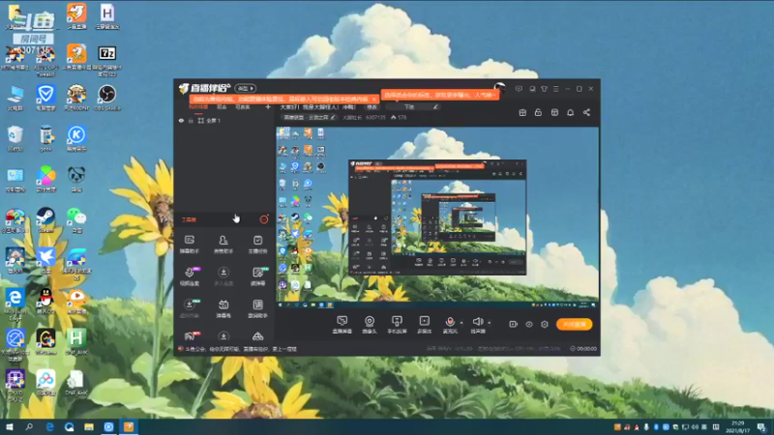This screenshot has height=435, width=774.
Task: Add a phone screen-cast source
Action: click(397, 325)
